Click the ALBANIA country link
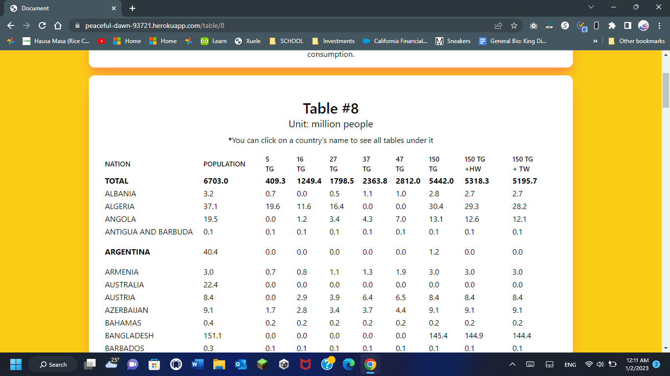 pyautogui.click(x=120, y=194)
